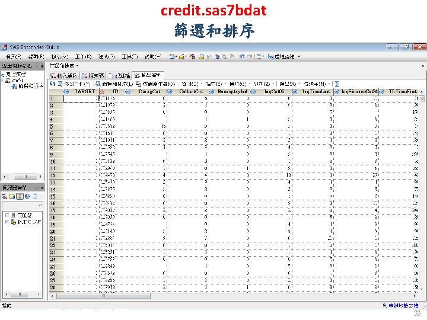Click the Redo toolbar icon
Viewport: 427px width, 320px height.
point(250,56)
